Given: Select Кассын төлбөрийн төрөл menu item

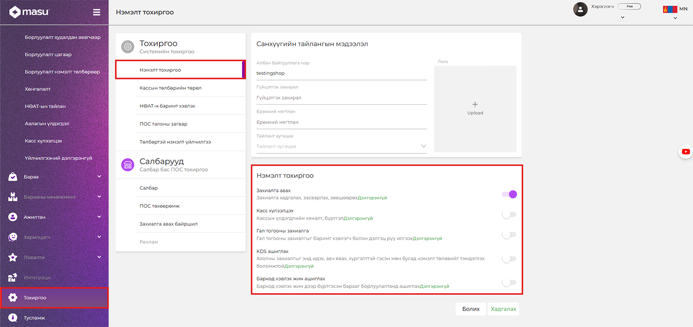Looking at the screenshot, I should point(170,88).
